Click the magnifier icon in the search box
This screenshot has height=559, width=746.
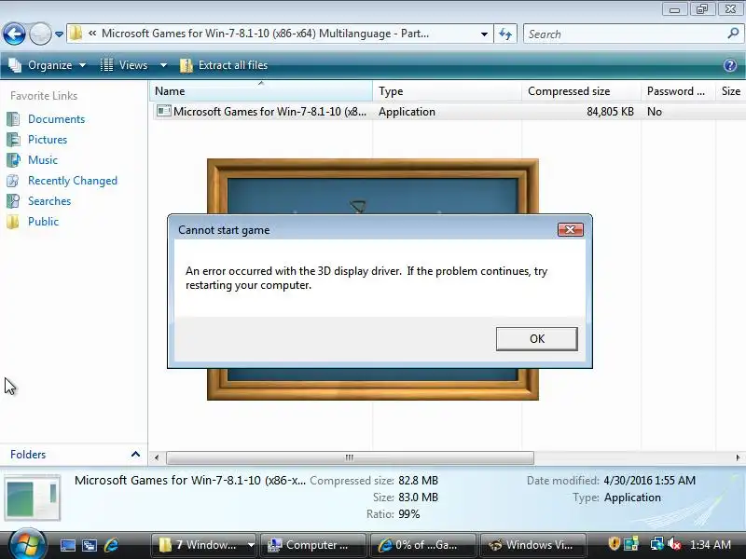click(733, 34)
